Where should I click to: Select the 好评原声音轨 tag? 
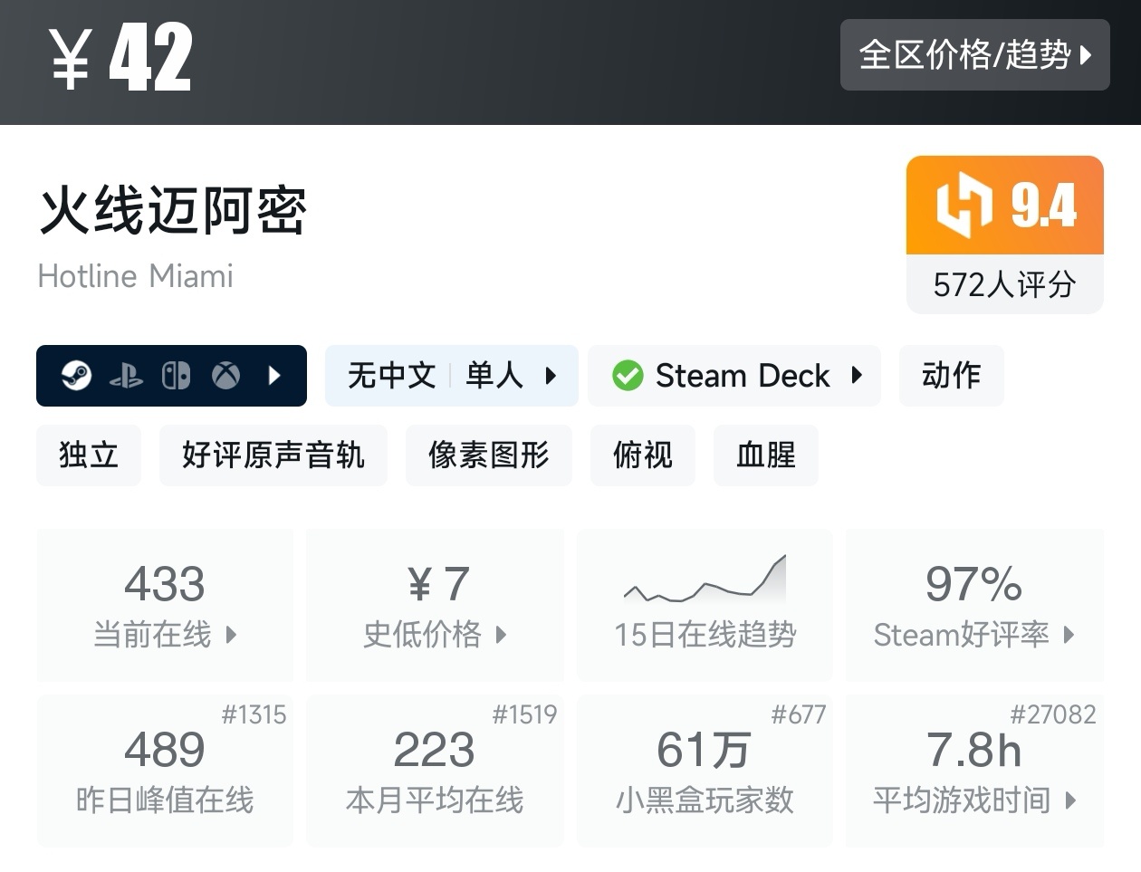(273, 455)
